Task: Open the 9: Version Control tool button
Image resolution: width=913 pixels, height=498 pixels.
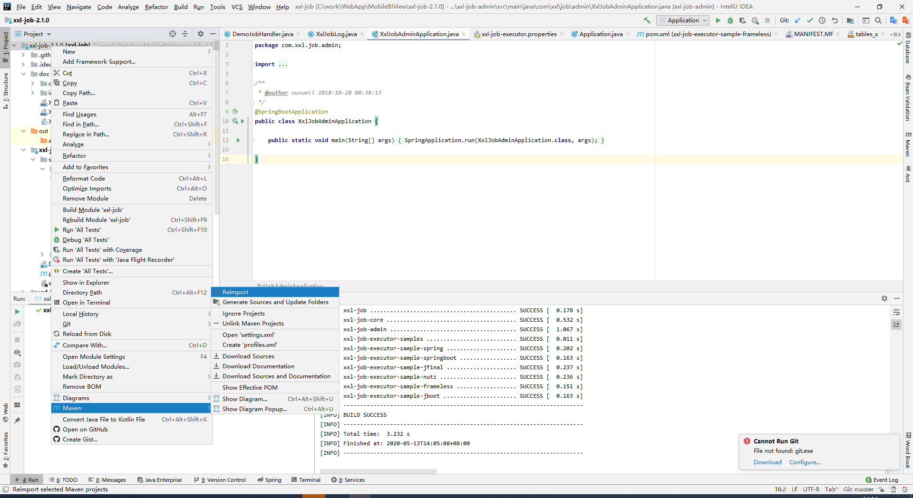Action: coord(220,480)
